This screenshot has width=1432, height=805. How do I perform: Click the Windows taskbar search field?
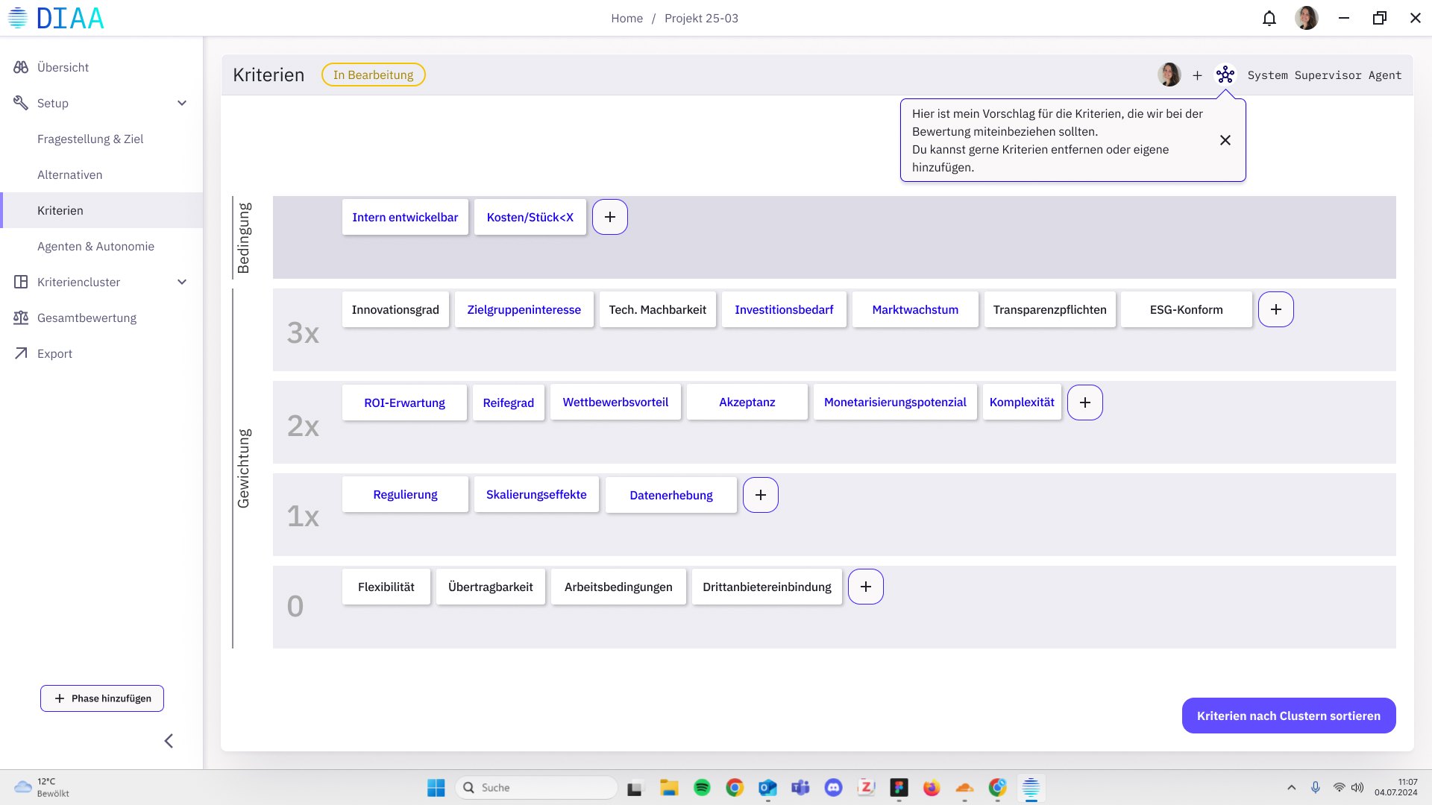tap(537, 787)
